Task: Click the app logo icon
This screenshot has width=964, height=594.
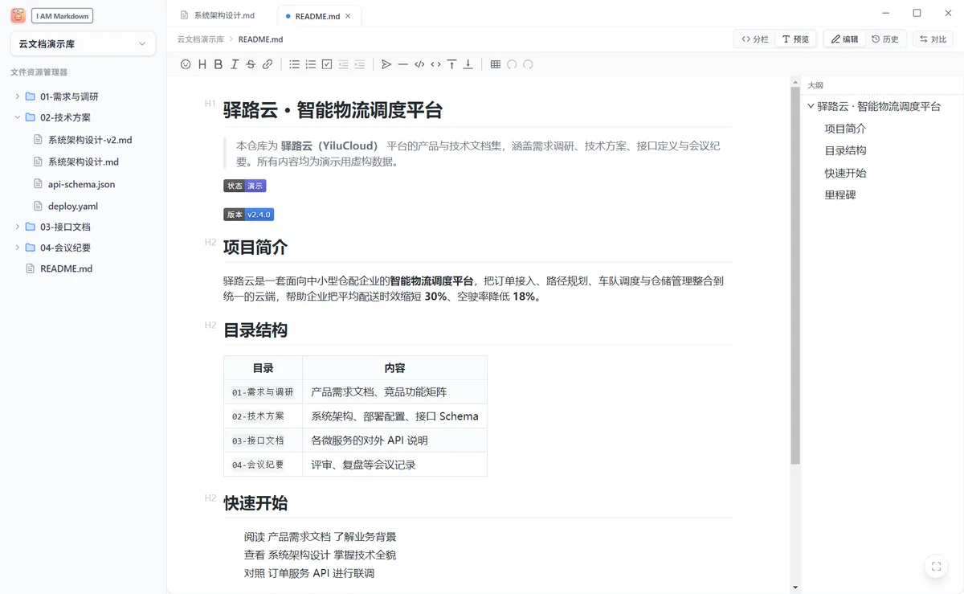Action: pos(18,15)
